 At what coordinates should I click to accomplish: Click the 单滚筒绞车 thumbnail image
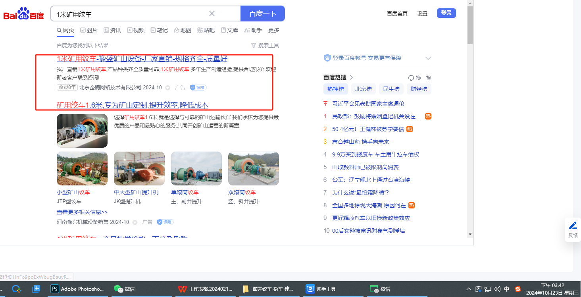click(196, 168)
